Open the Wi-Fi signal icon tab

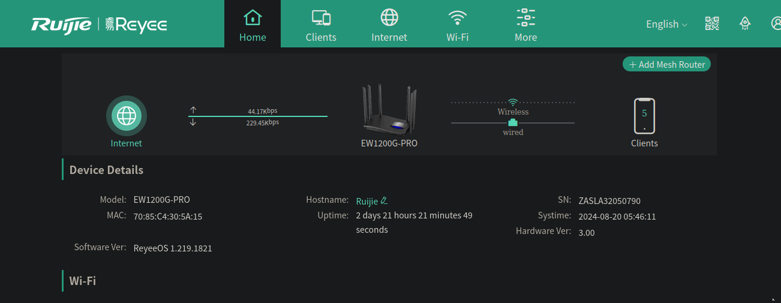457,17
